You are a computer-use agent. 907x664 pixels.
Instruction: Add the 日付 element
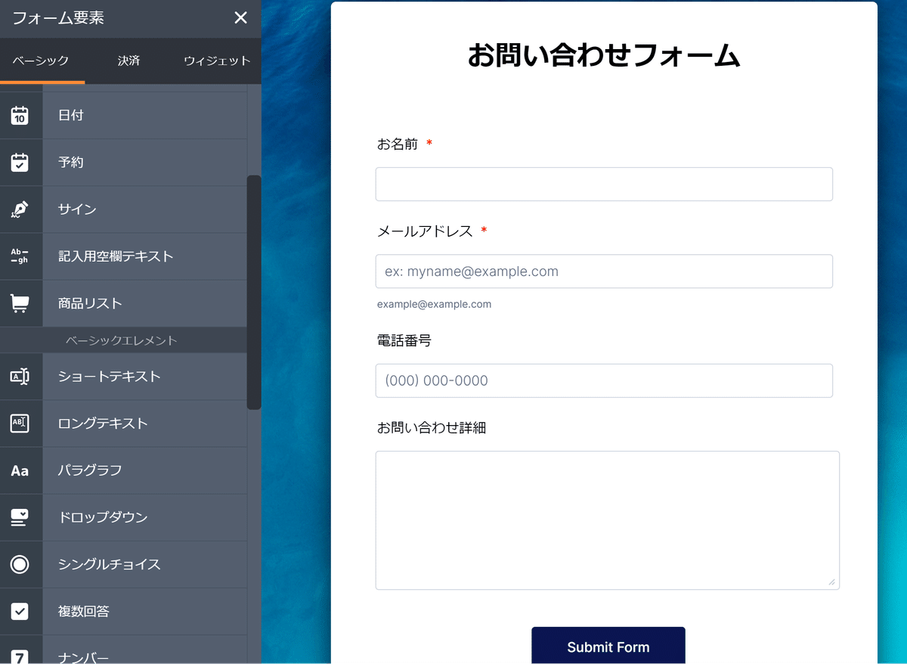tap(123, 115)
